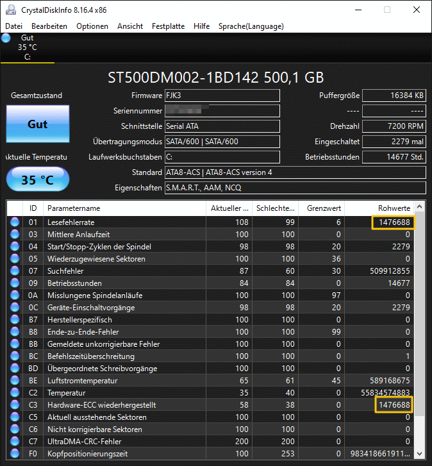
Task: Click status orb in Lesefehlerrate row
Action: (x=15, y=222)
